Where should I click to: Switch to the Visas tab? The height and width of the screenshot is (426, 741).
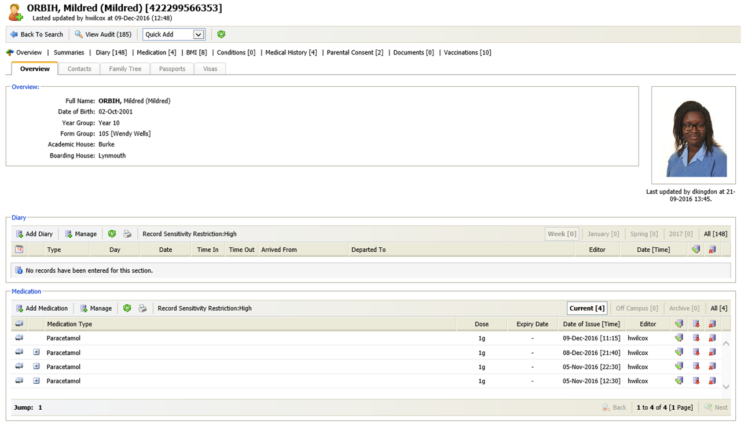point(210,68)
